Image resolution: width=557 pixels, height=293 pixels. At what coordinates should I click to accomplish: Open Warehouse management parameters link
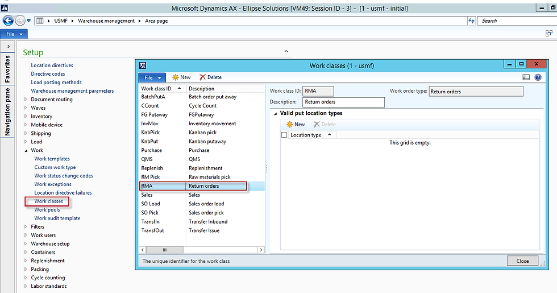[x=72, y=90]
